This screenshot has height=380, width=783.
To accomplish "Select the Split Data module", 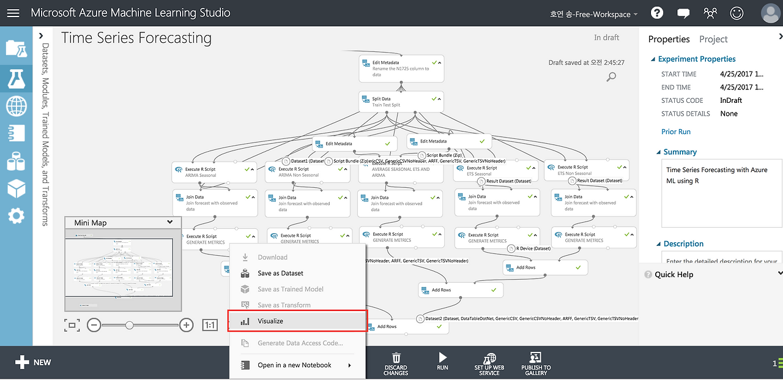I will coord(401,102).
